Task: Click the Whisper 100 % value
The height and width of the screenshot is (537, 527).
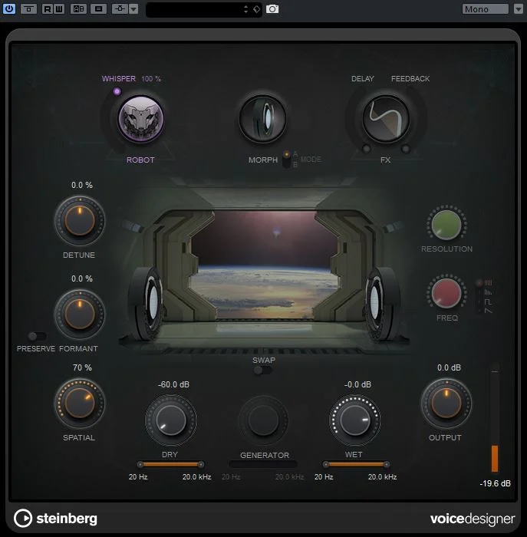Action: pyautogui.click(x=151, y=79)
